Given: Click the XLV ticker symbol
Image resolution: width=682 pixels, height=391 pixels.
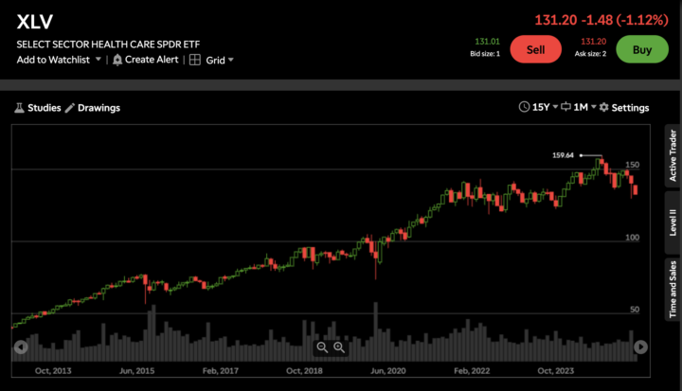Looking at the screenshot, I should (35, 22).
